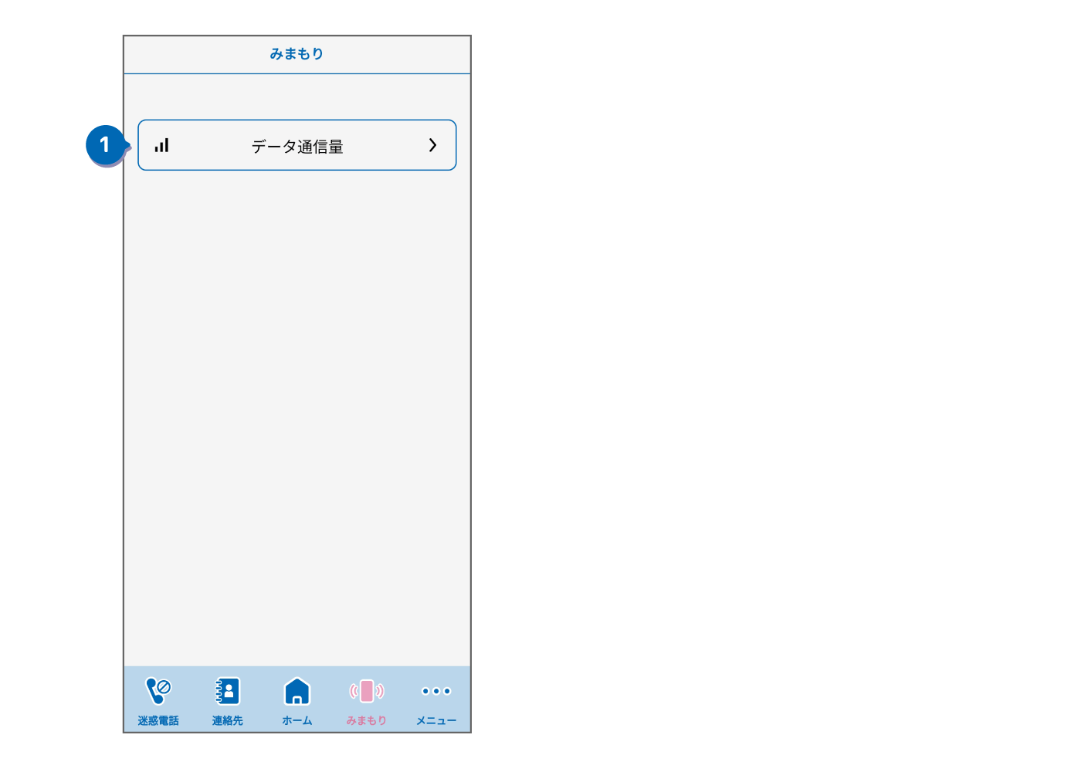1081x772 pixels.
Task: Switch to the 迷惑電話 tab label
Action: pos(158,720)
